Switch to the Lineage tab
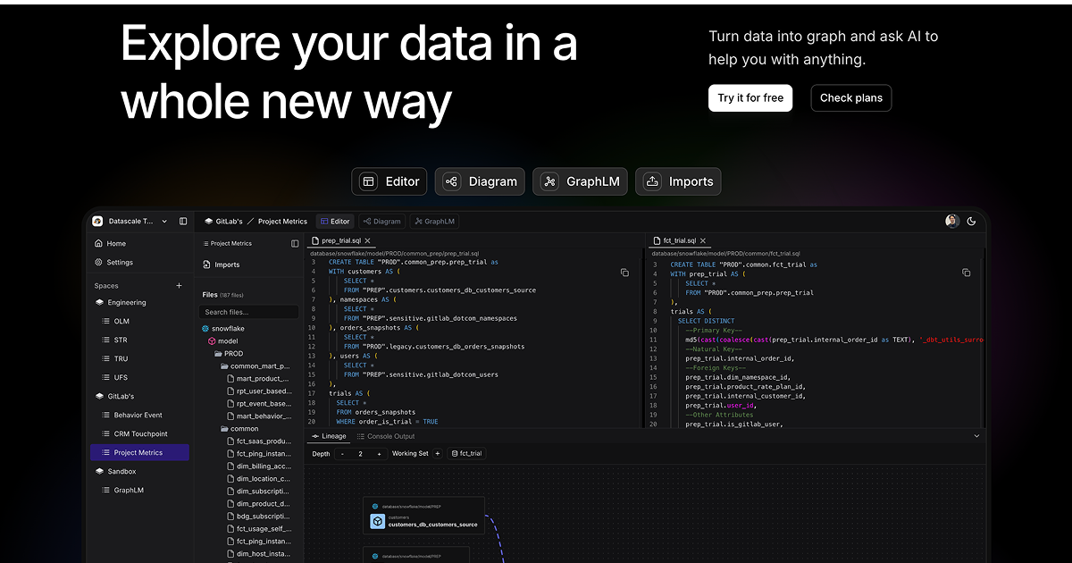The width and height of the screenshot is (1072, 563). point(330,436)
